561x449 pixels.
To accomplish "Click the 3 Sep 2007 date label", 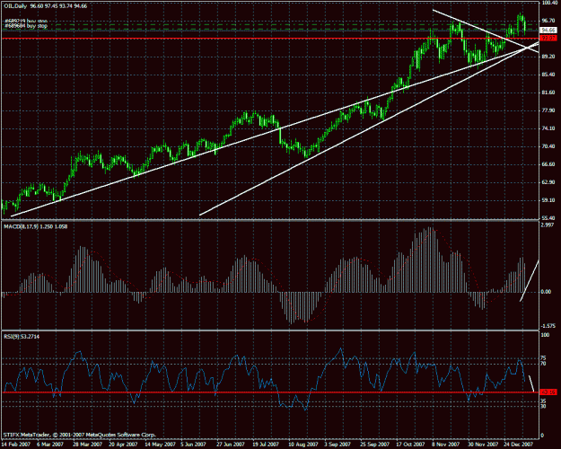I will (337, 444).
